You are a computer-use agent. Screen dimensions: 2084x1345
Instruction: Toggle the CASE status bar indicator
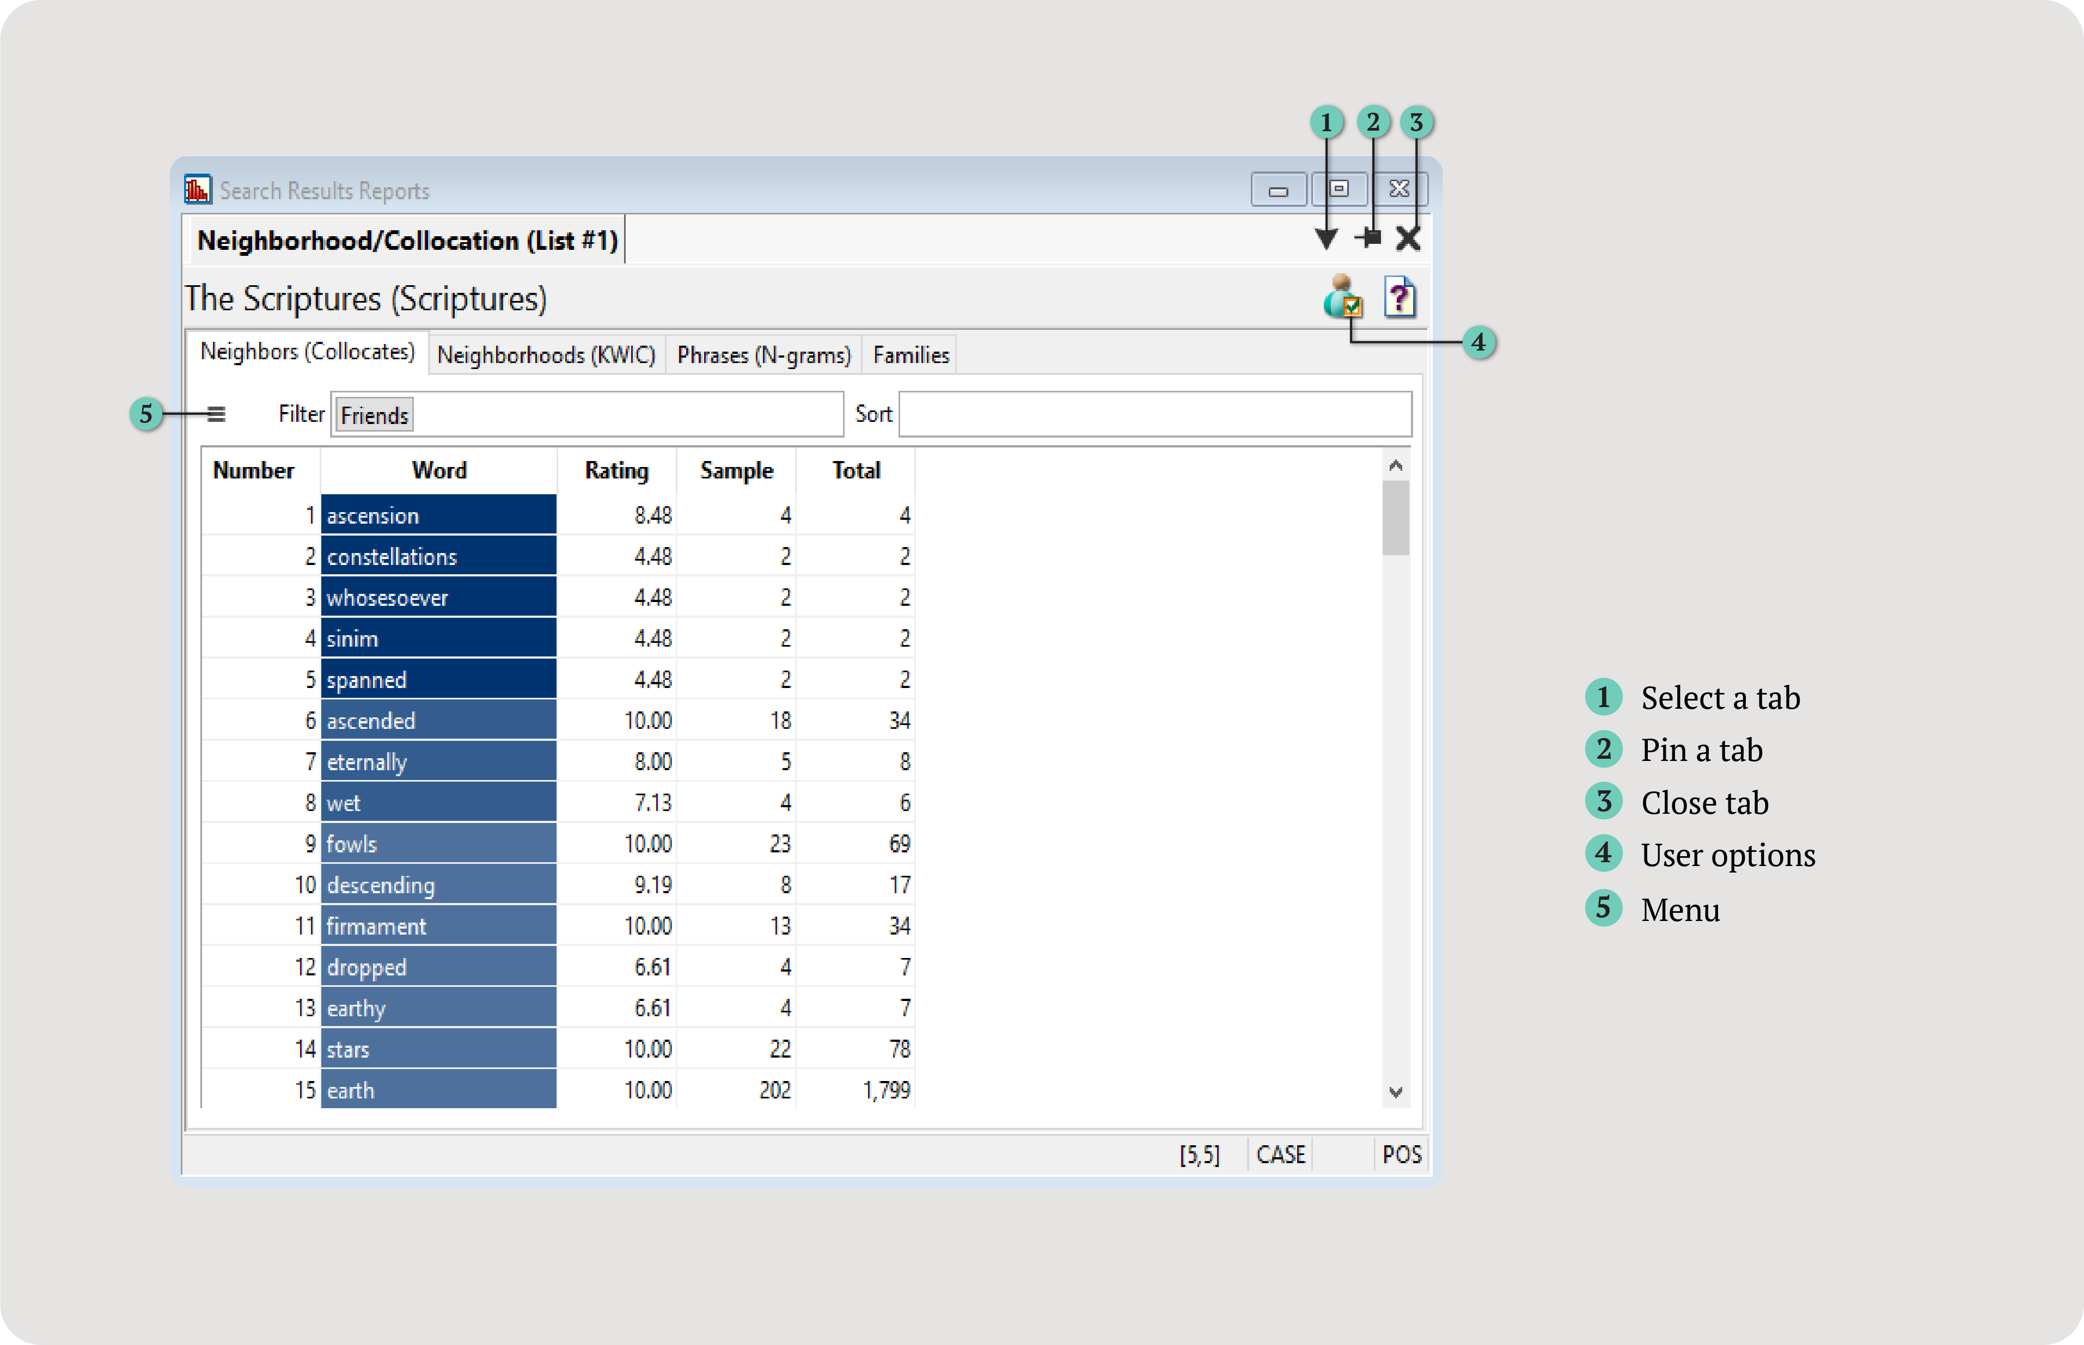(x=1280, y=1154)
